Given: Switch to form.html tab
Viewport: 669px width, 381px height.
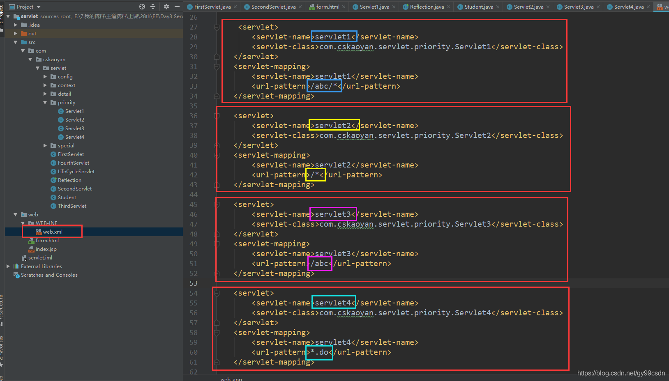Looking at the screenshot, I should (x=328, y=7).
